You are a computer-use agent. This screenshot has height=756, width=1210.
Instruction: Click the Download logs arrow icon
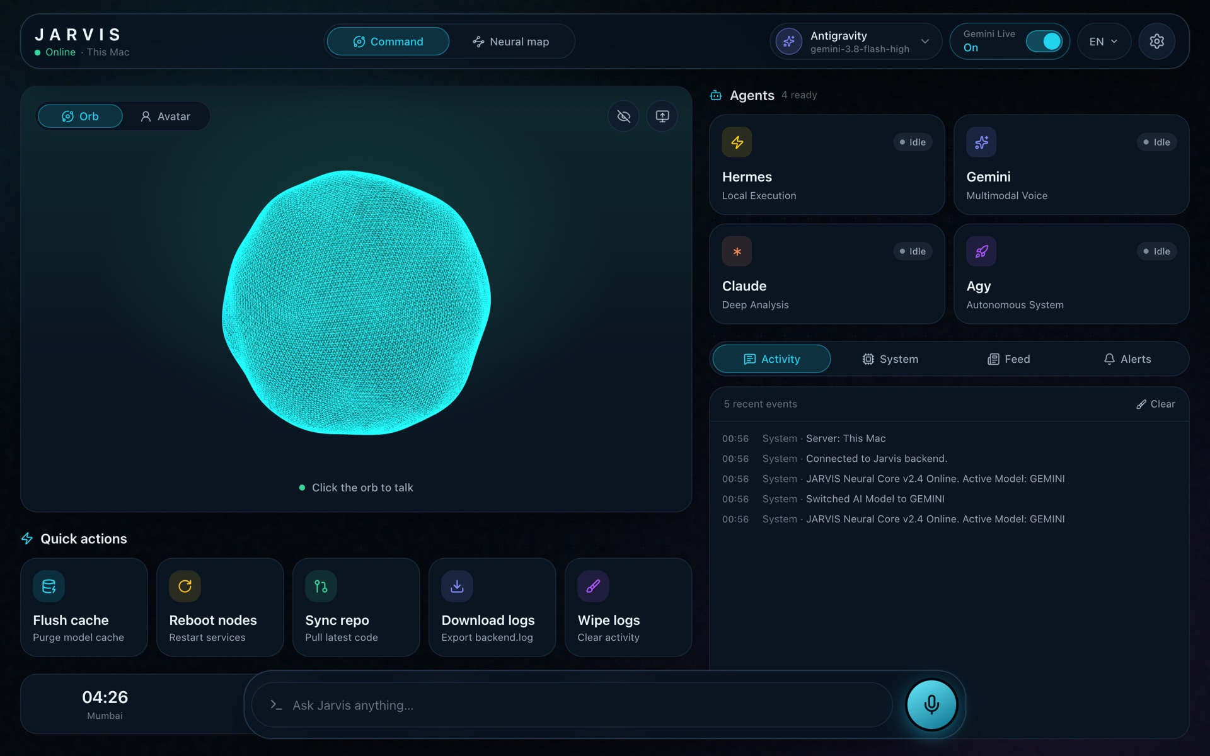457,587
